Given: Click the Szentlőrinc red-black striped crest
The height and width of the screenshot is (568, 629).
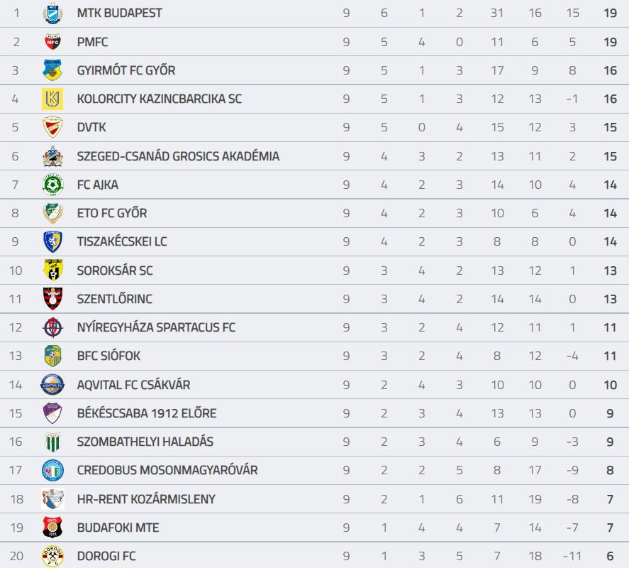Looking at the screenshot, I should point(52,298).
